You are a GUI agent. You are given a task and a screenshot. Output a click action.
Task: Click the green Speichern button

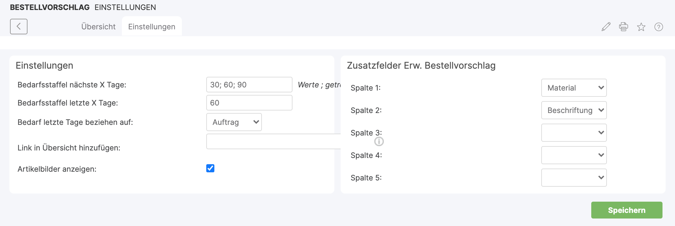tap(627, 210)
